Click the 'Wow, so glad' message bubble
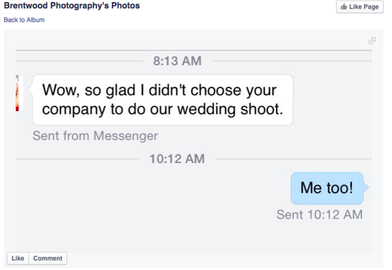Screen dimensions: 392x270 (162, 100)
